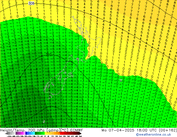The width and height of the screenshot is (177, 137).
Task: Click the 12 legend scale value
Action: click(x=52, y=136)
